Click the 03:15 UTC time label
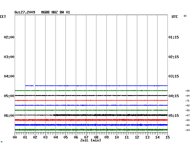The width and height of the screenshot is (191, 145). coord(174,76)
